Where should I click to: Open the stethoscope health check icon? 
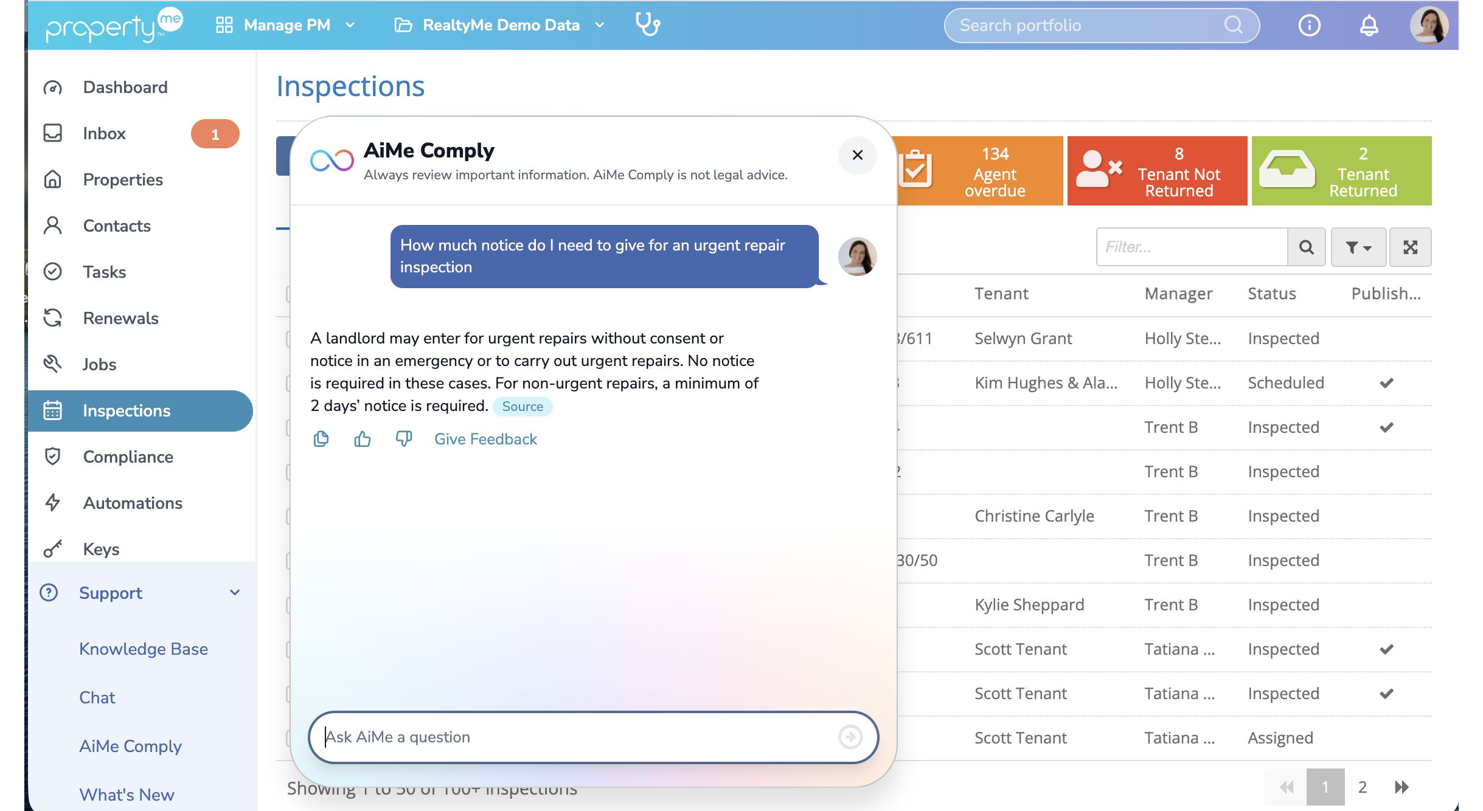pos(648,25)
